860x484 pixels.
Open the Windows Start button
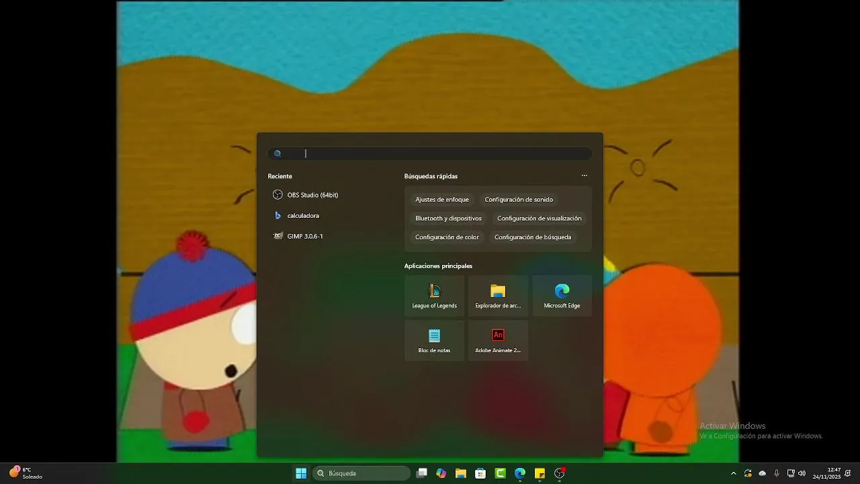[301, 473]
